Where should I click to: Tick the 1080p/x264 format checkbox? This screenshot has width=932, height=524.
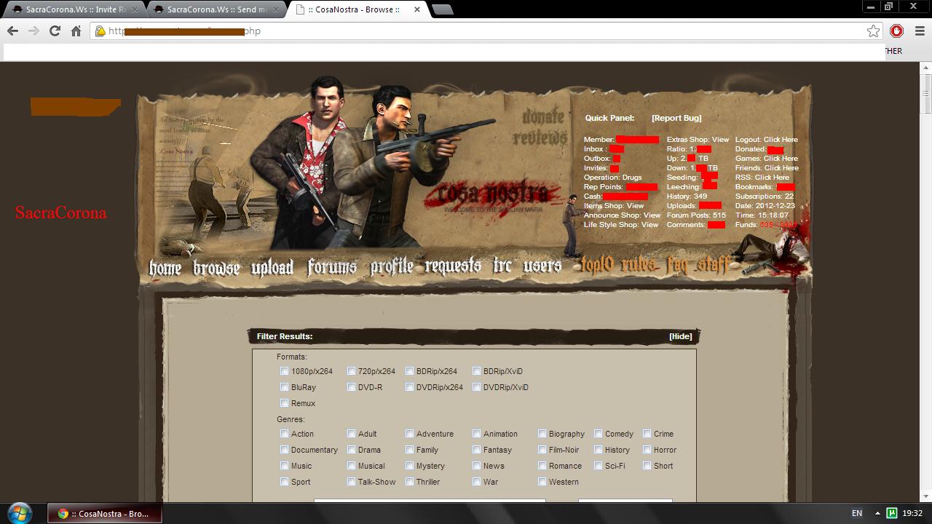point(285,371)
